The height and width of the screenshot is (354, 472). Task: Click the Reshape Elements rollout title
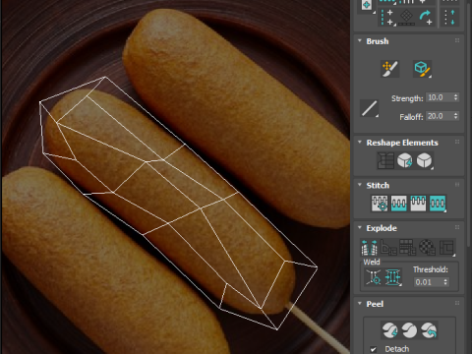pos(402,143)
